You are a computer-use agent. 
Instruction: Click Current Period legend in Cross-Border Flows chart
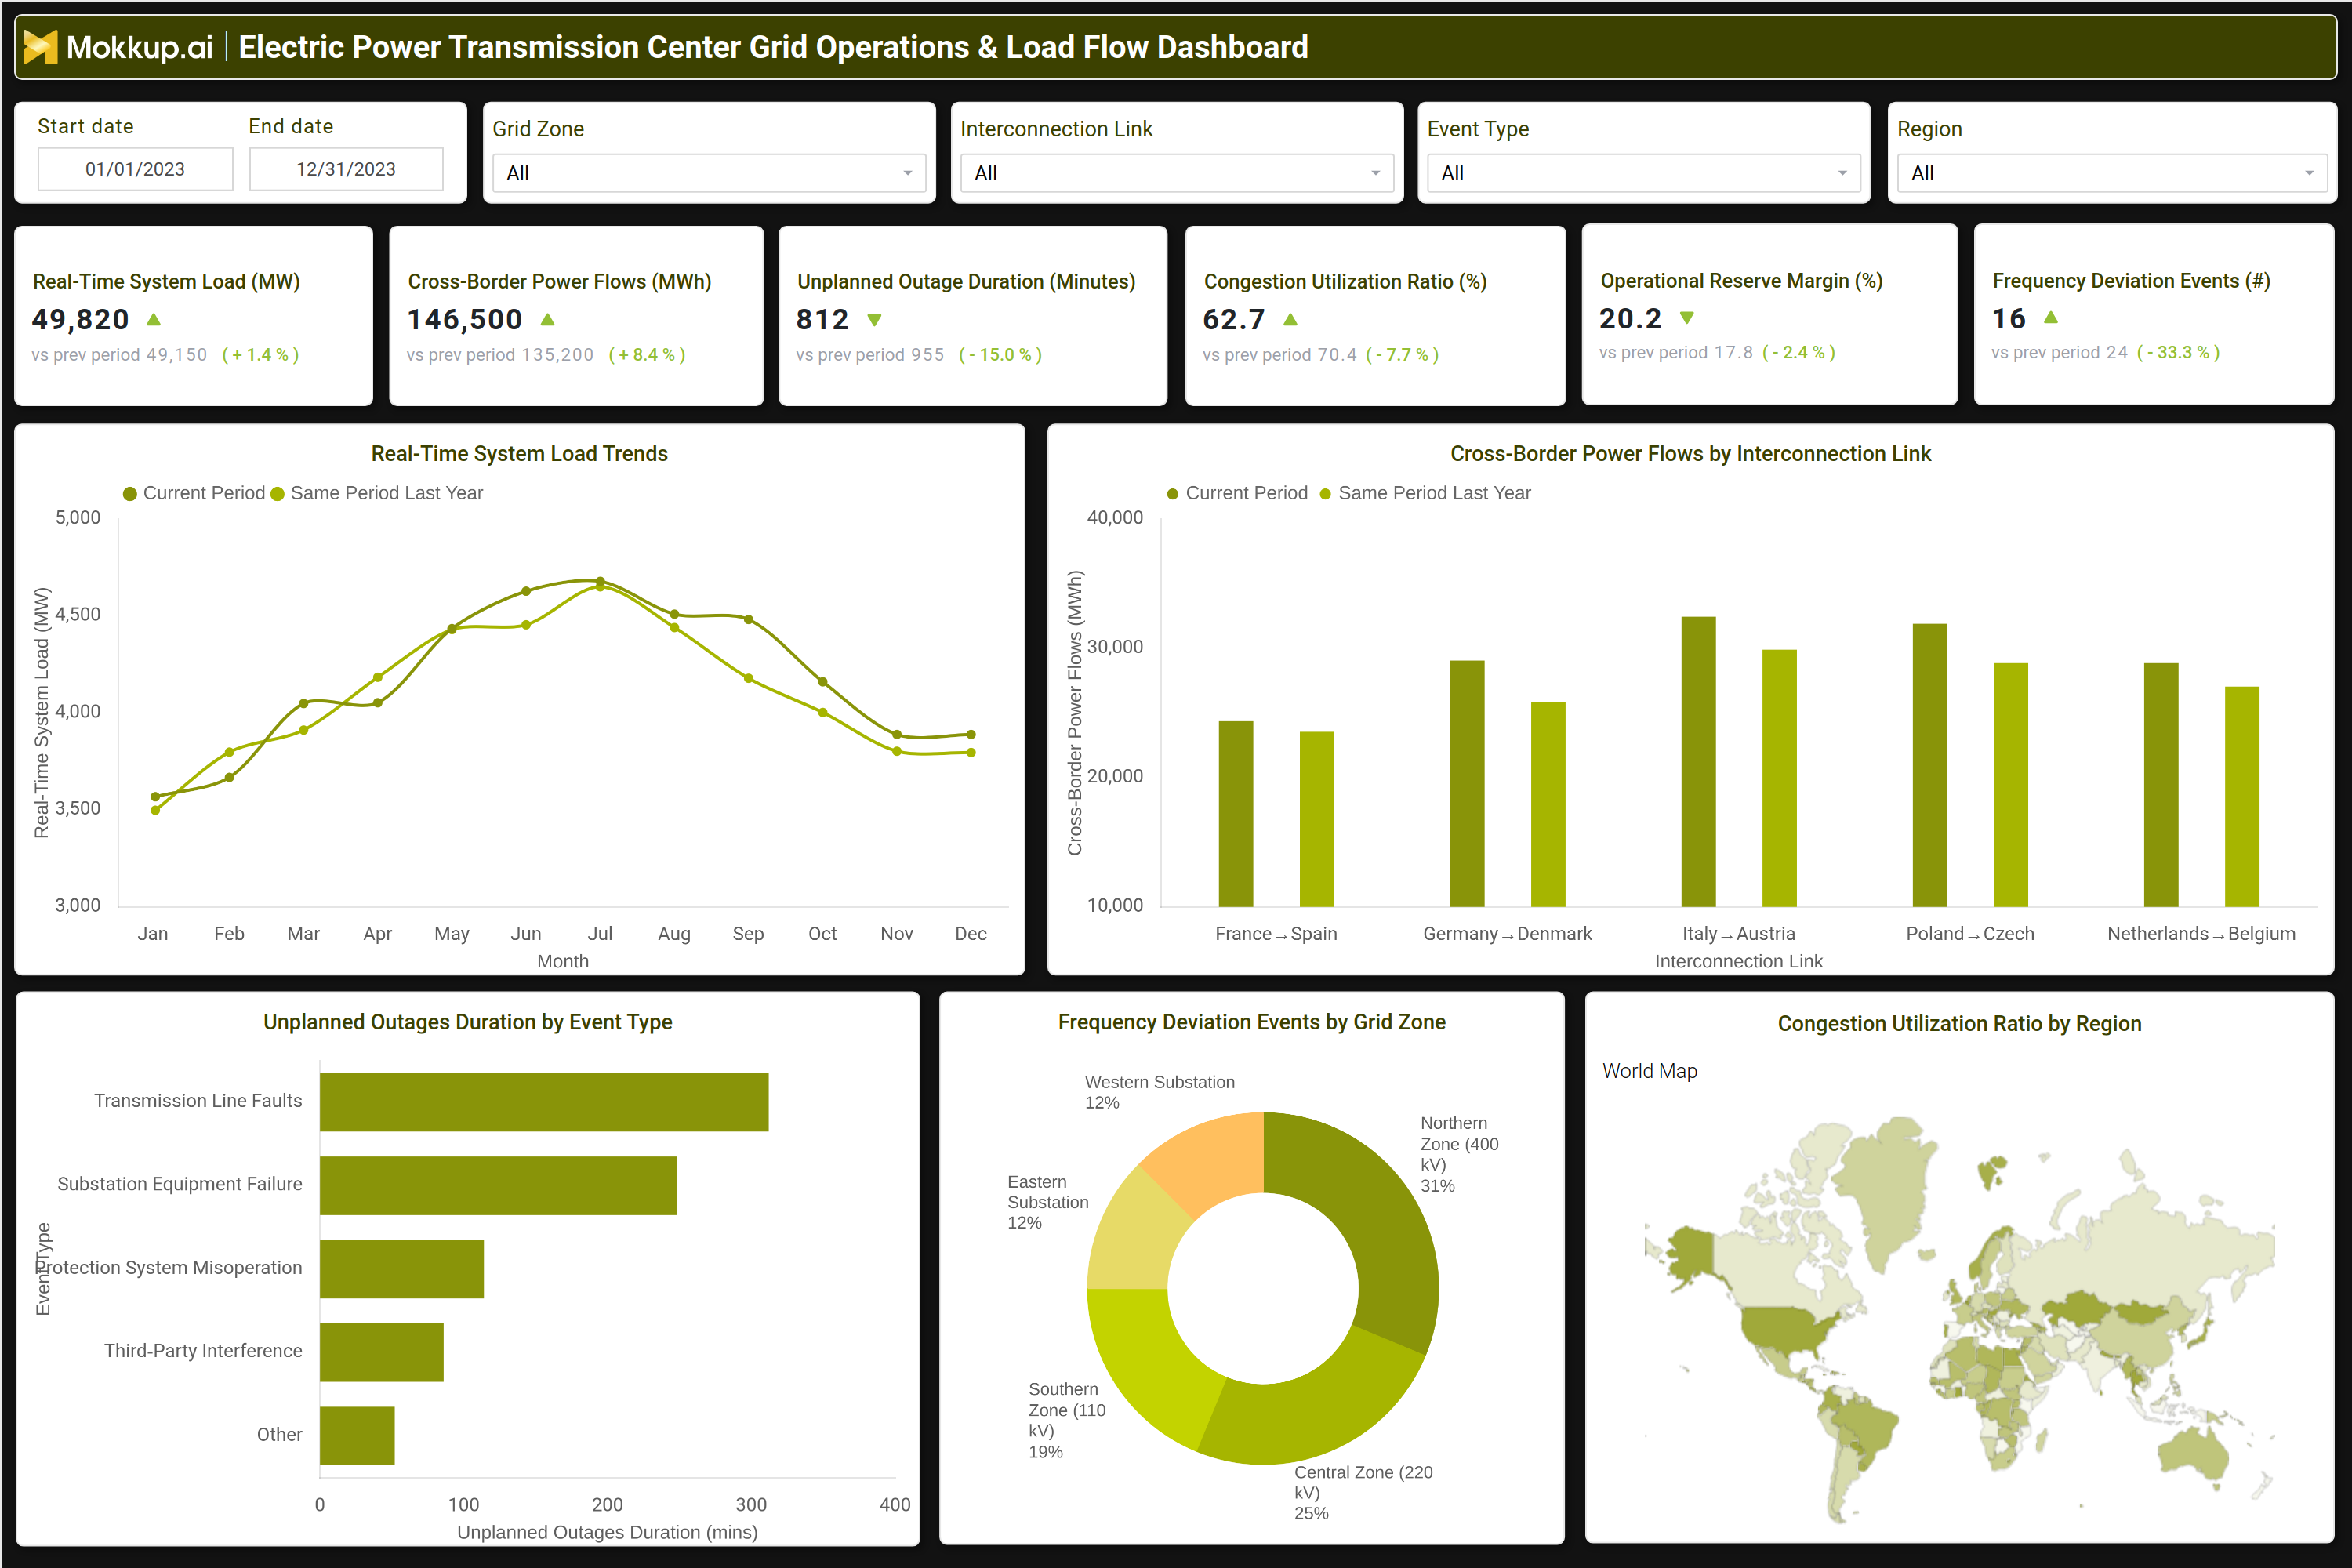coord(1237,493)
